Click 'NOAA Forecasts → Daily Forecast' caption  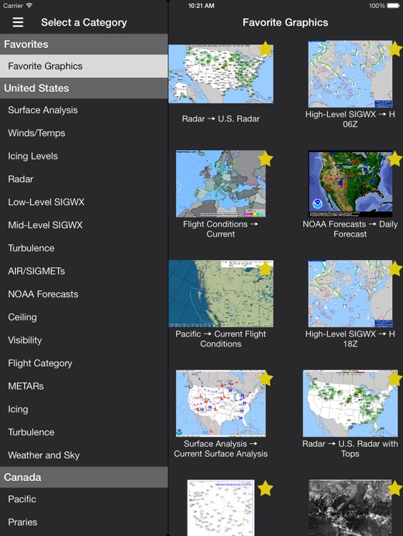pyautogui.click(x=350, y=229)
